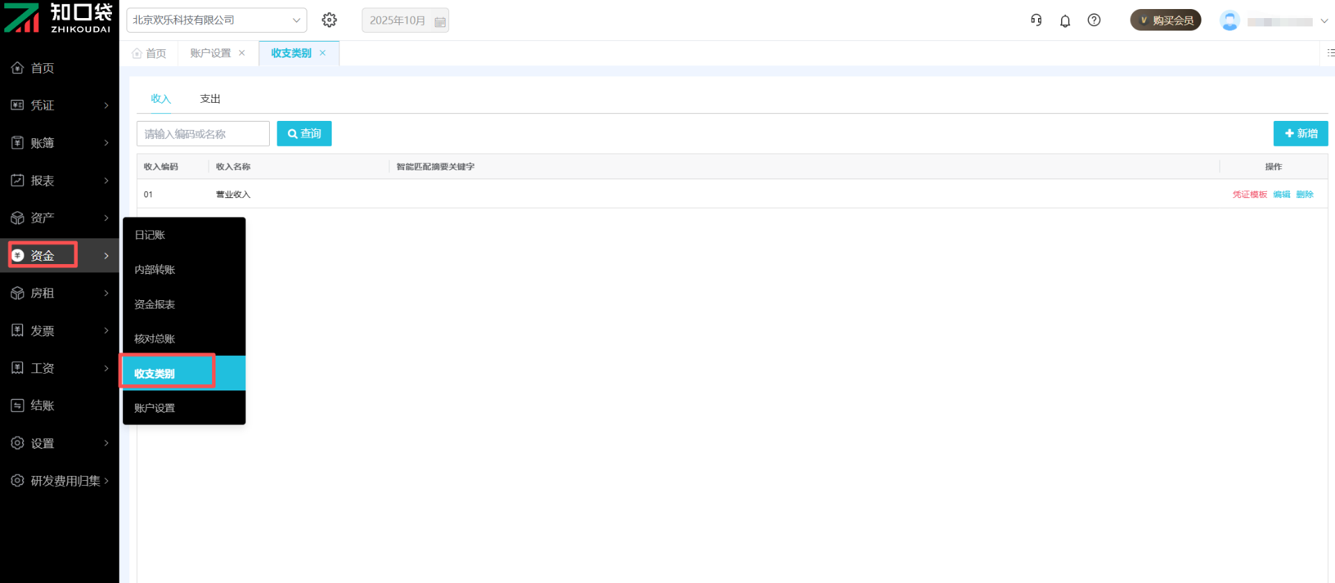Viewport: 1335px width, 583px height.
Task: Focus the code or name search field
Action: (x=203, y=133)
